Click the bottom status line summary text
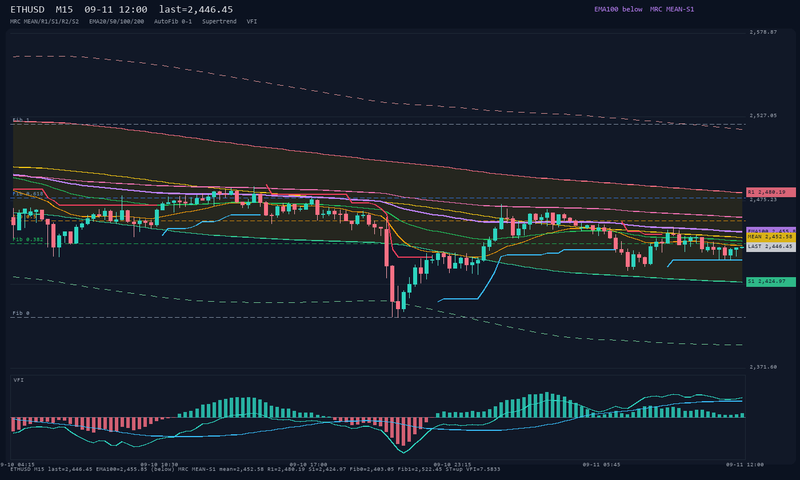 click(x=255, y=469)
